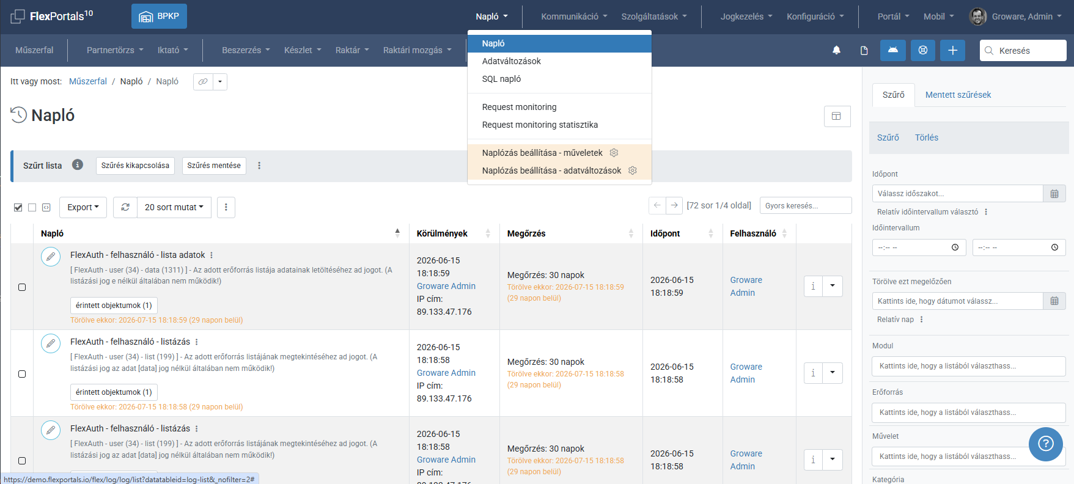Open the Kommunikáció top menu
Screen dimensions: 1074x484
[x=574, y=16]
